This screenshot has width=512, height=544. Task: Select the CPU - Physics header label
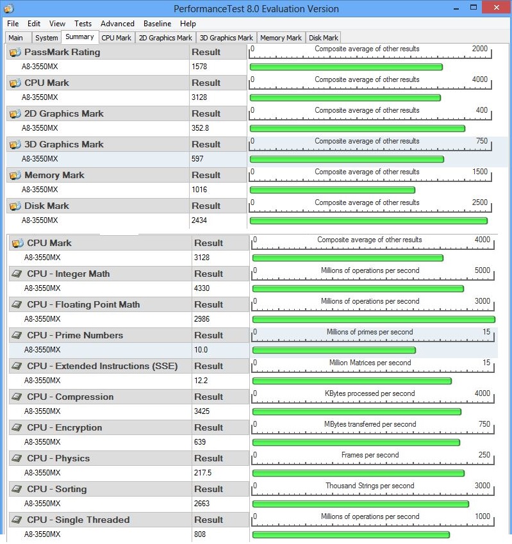[58, 458]
